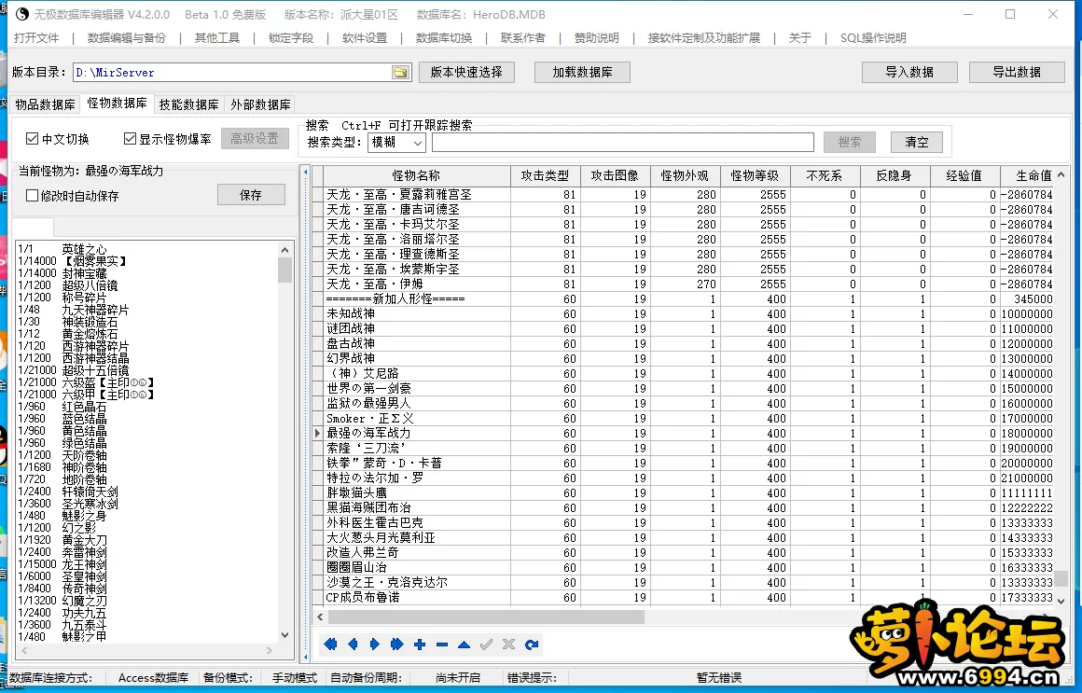Open SQL操作说明 menu
The height and width of the screenshot is (693, 1082).
point(873,38)
